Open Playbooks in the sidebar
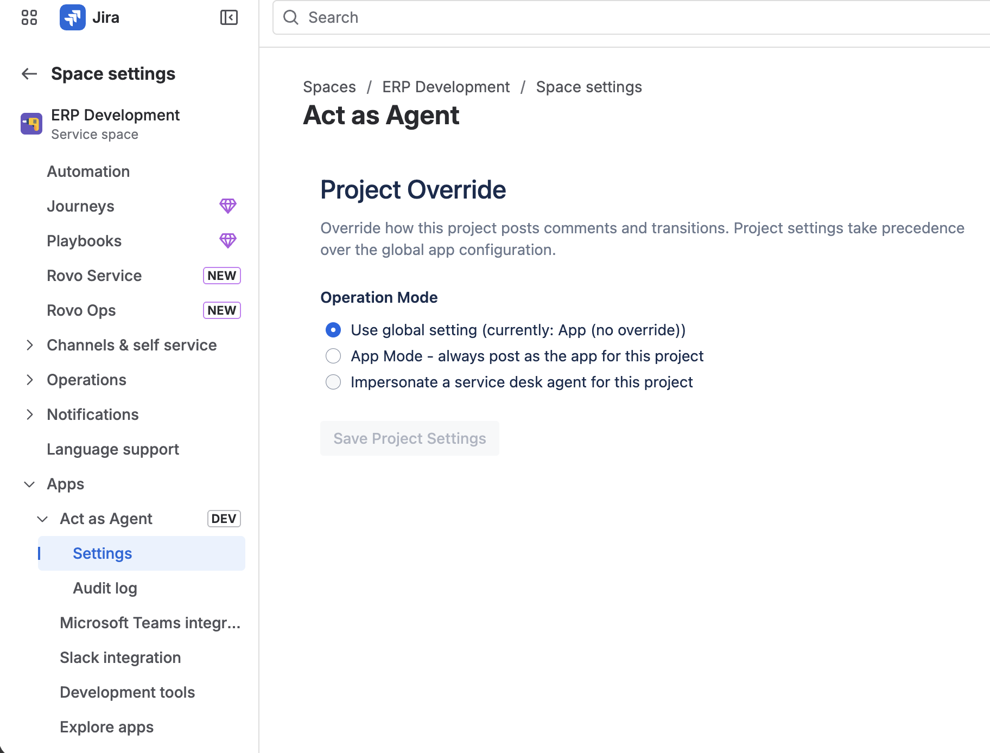This screenshot has width=990, height=753. click(84, 241)
